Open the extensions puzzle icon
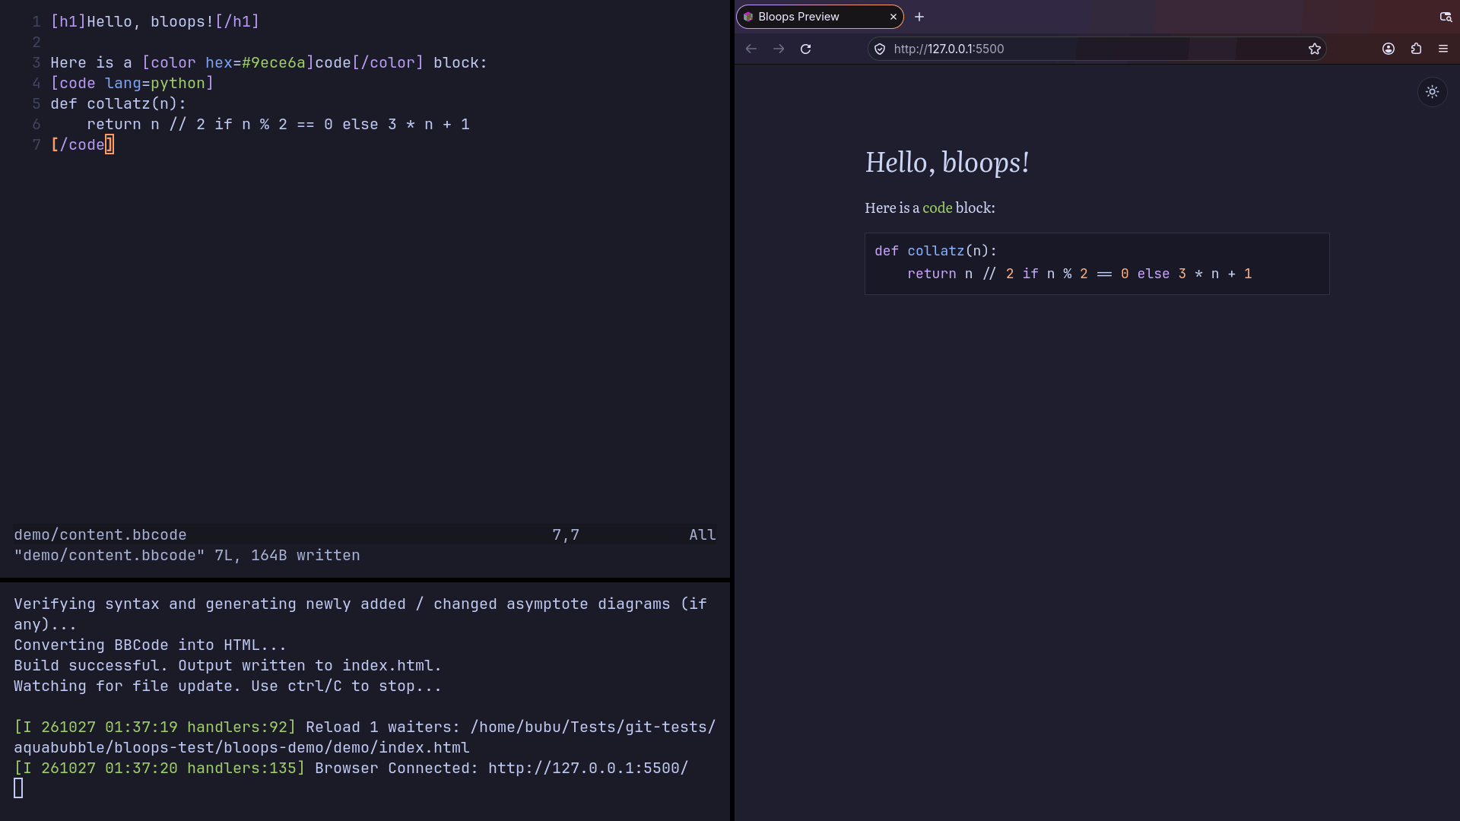Viewport: 1460px width, 821px height. coord(1416,49)
